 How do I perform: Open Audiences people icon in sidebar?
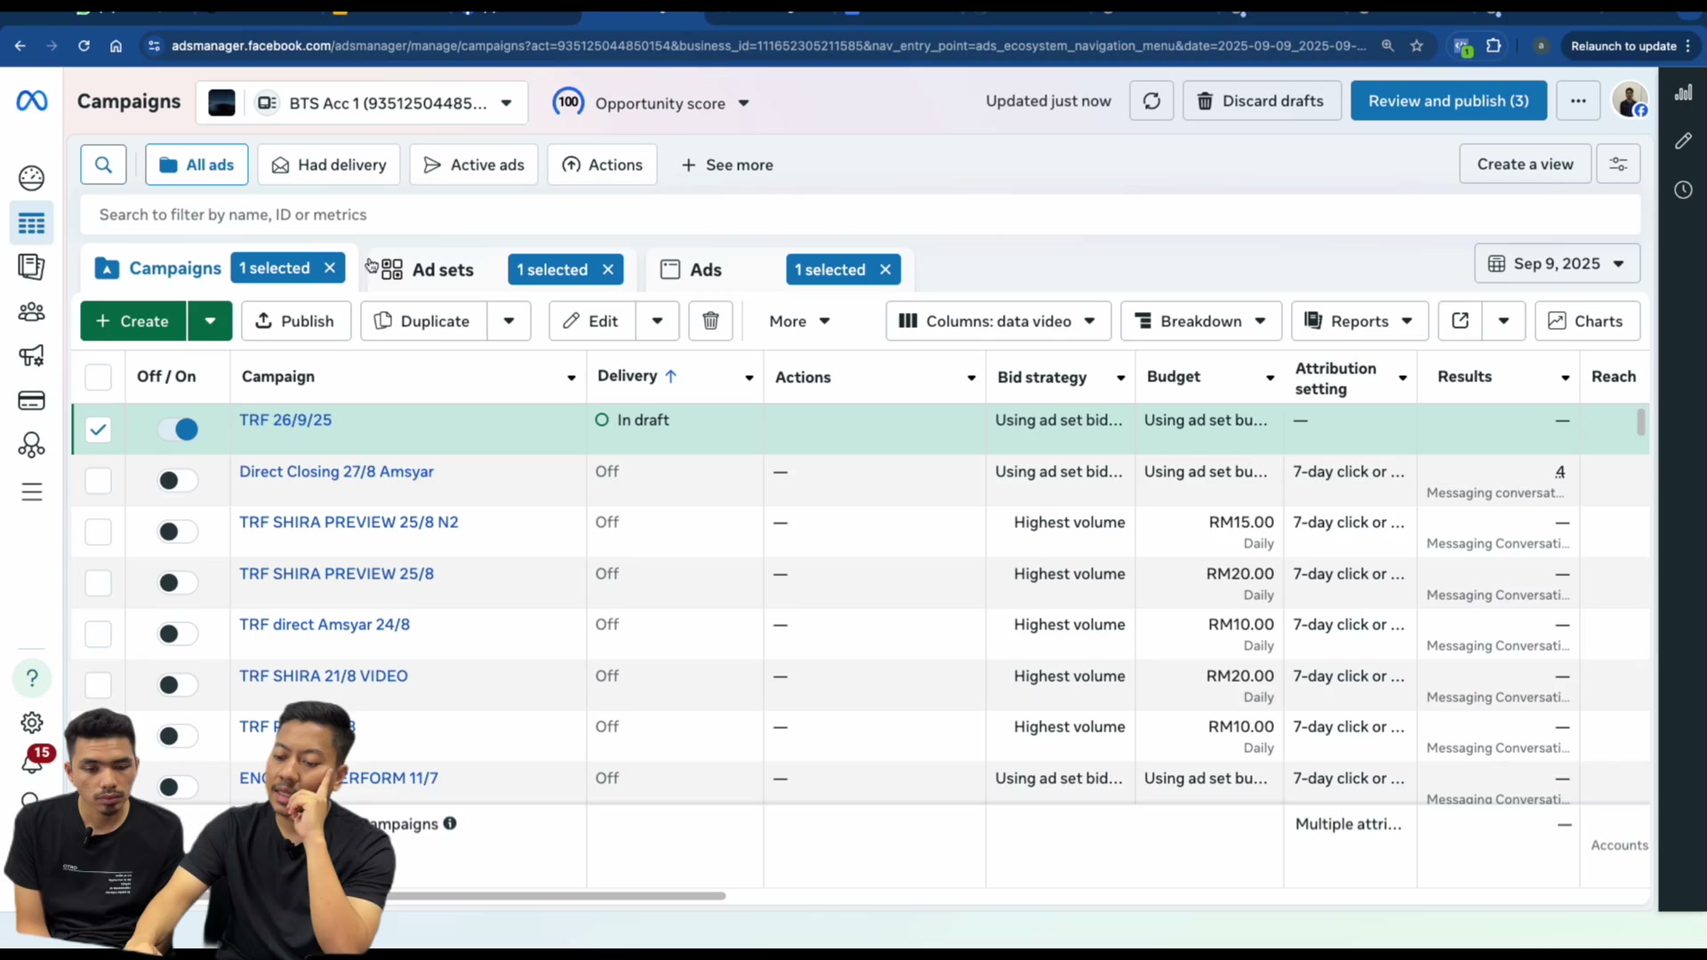[x=31, y=312]
